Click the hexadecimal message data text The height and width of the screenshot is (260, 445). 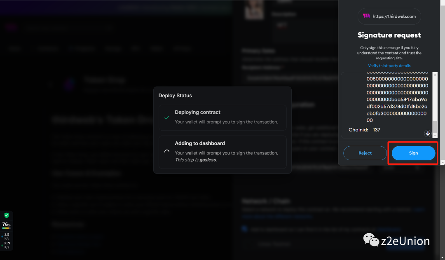pyautogui.click(x=397, y=99)
